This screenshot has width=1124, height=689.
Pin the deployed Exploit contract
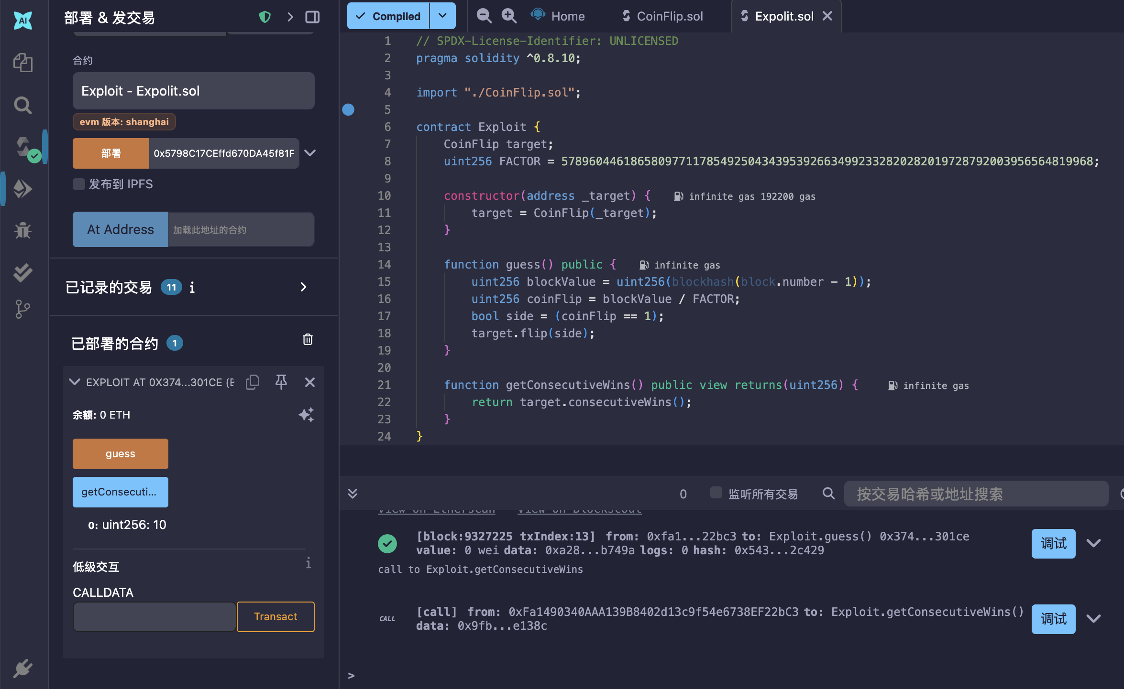[x=281, y=382]
